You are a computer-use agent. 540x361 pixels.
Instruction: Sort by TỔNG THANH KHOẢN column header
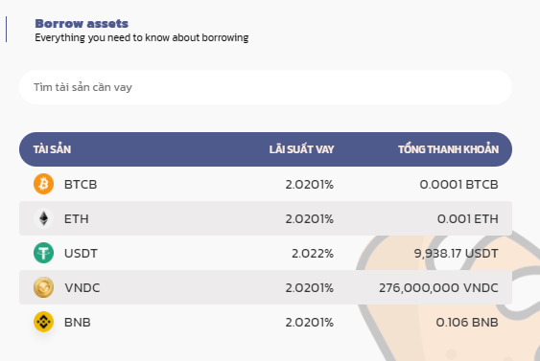click(x=448, y=149)
